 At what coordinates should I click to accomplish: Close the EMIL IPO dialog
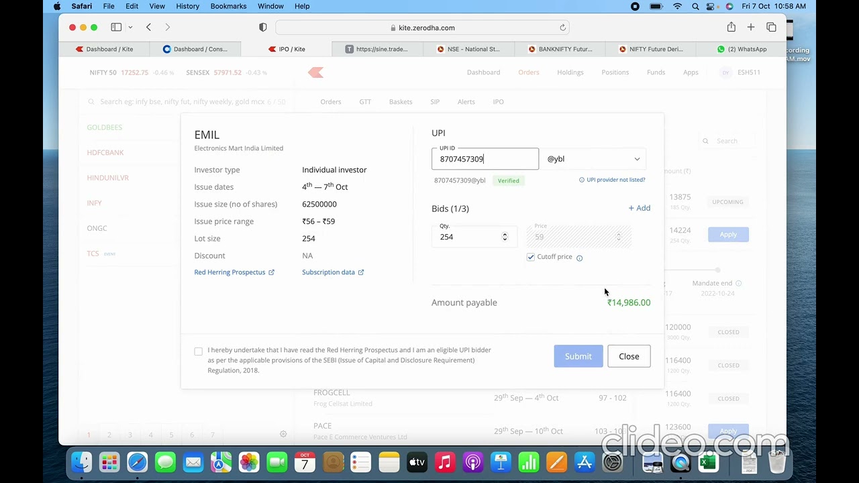(629, 356)
